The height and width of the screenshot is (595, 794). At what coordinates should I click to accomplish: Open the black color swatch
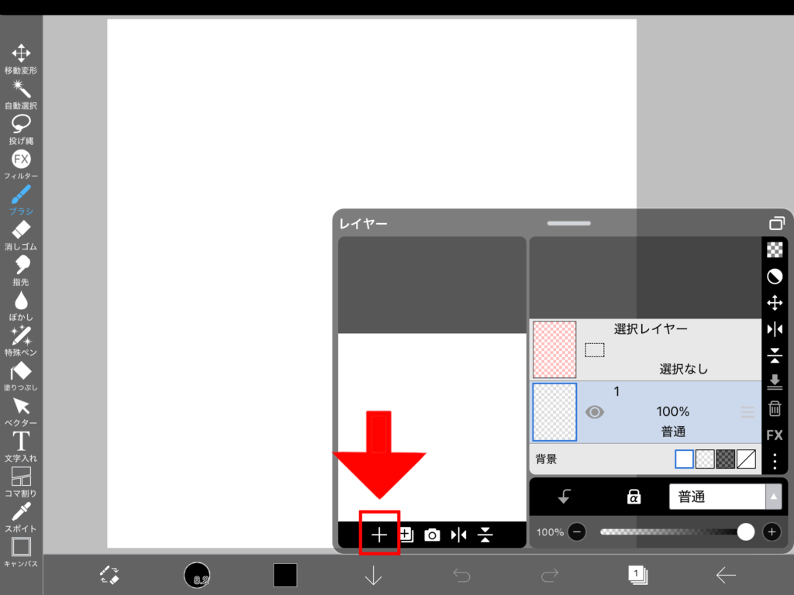pyautogui.click(x=285, y=575)
